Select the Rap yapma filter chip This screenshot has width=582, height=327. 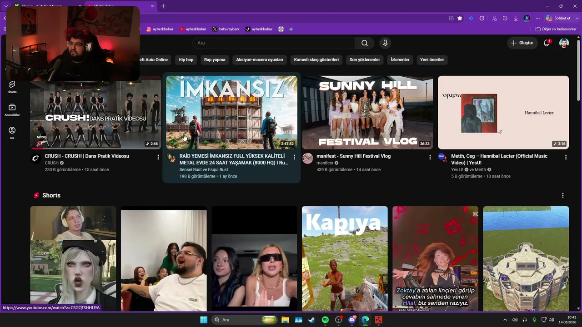[x=215, y=59]
